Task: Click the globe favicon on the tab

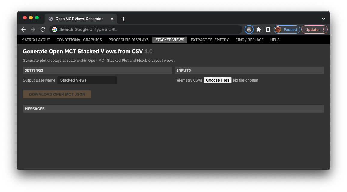Action: click(x=51, y=19)
